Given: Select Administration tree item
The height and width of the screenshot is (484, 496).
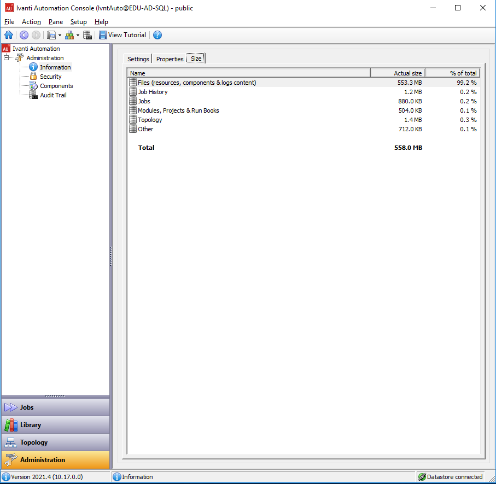Looking at the screenshot, I should [x=45, y=58].
